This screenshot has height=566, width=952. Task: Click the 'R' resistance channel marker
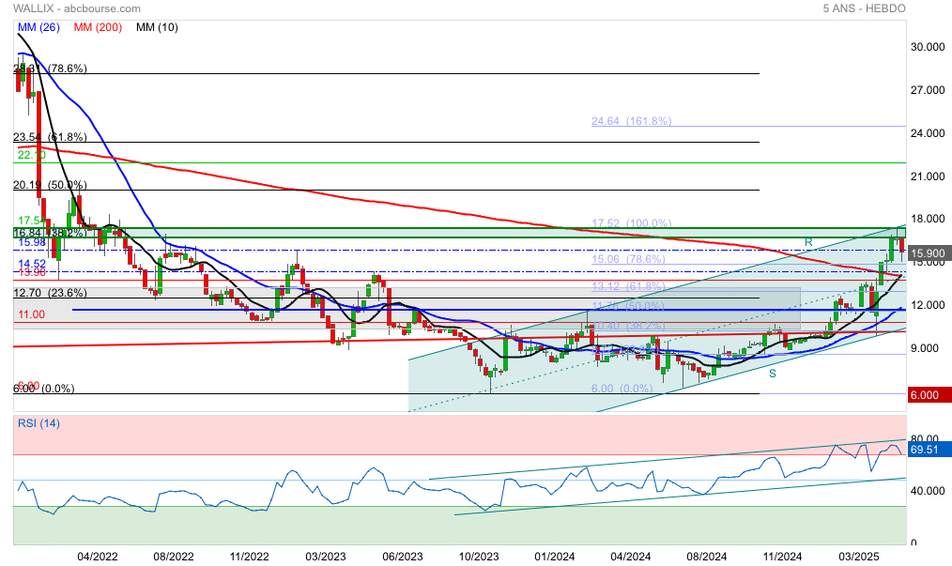tap(808, 242)
